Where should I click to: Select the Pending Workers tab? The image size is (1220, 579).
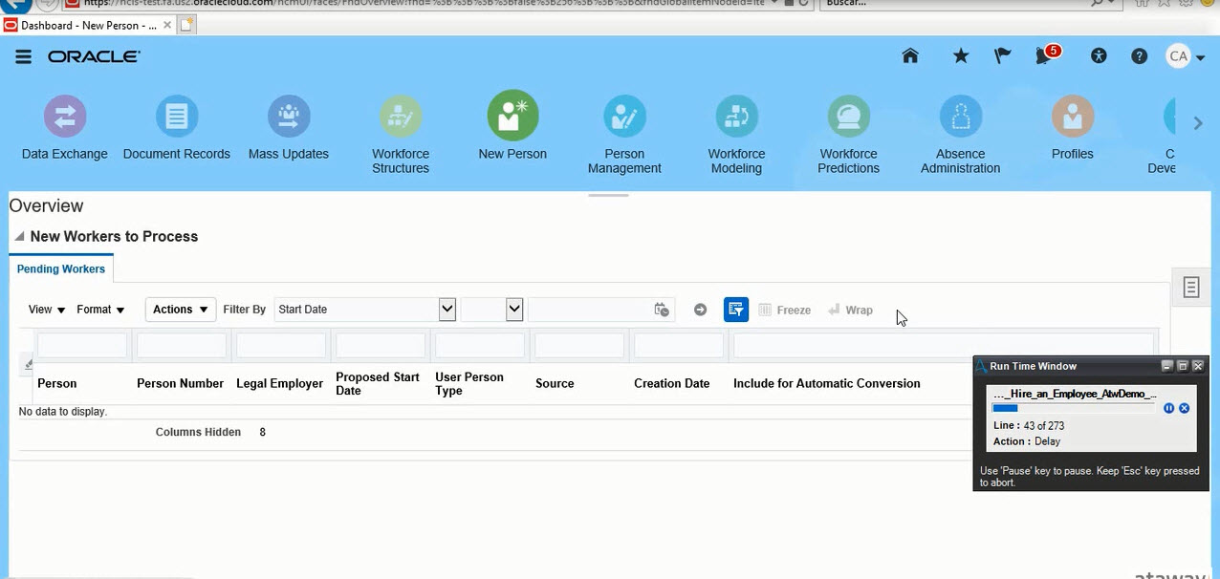(61, 269)
